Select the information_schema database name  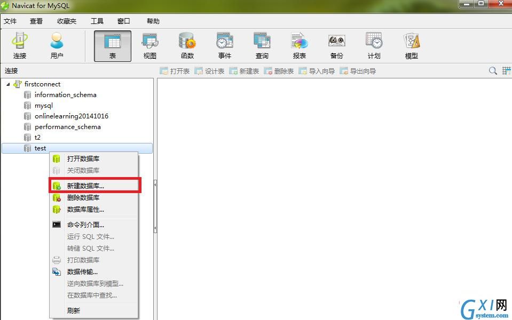pos(65,95)
